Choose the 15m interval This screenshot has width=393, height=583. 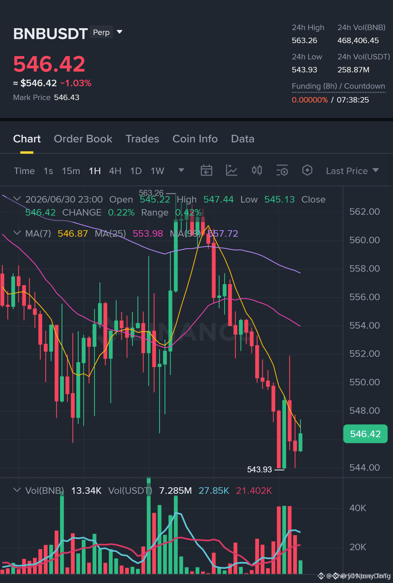[x=71, y=171]
